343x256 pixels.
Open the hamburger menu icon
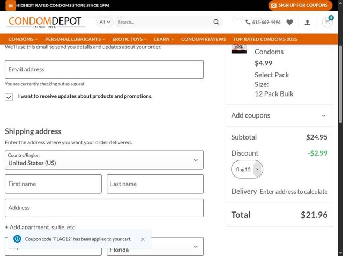pyautogui.click(x=11, y=5)
